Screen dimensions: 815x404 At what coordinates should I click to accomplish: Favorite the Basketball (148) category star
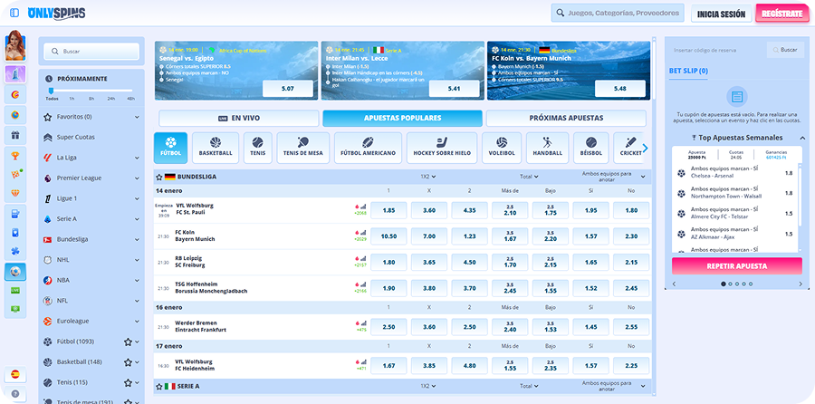pos(128,362)
